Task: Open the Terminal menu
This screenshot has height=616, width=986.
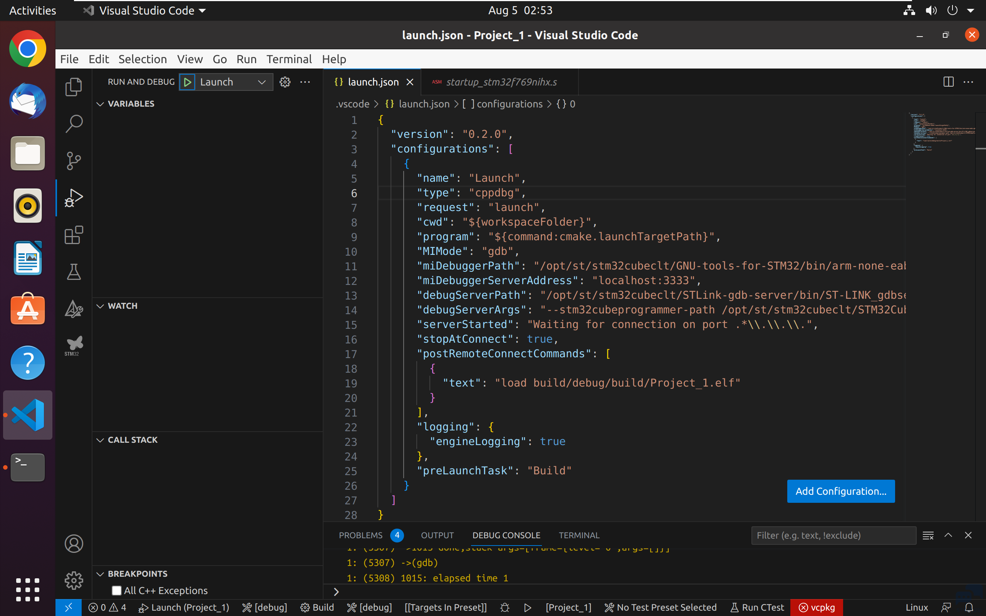Action: coord(289,59)
